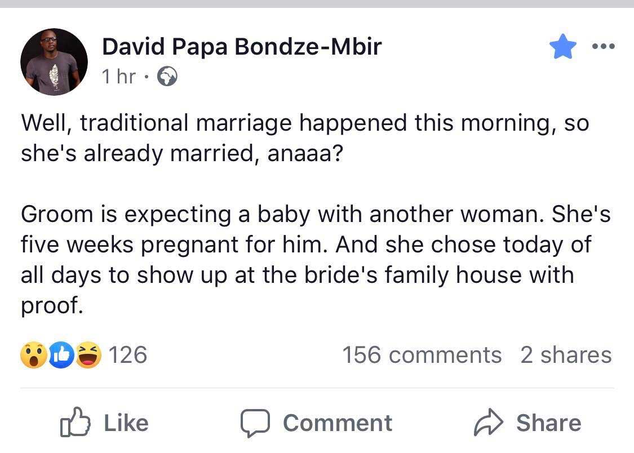View the 2 shares link

[566, 355]
